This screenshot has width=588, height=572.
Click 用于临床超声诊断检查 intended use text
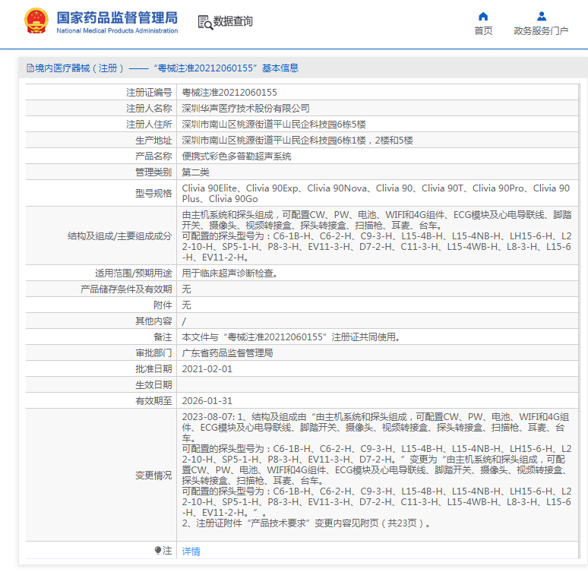click(229, 273)
